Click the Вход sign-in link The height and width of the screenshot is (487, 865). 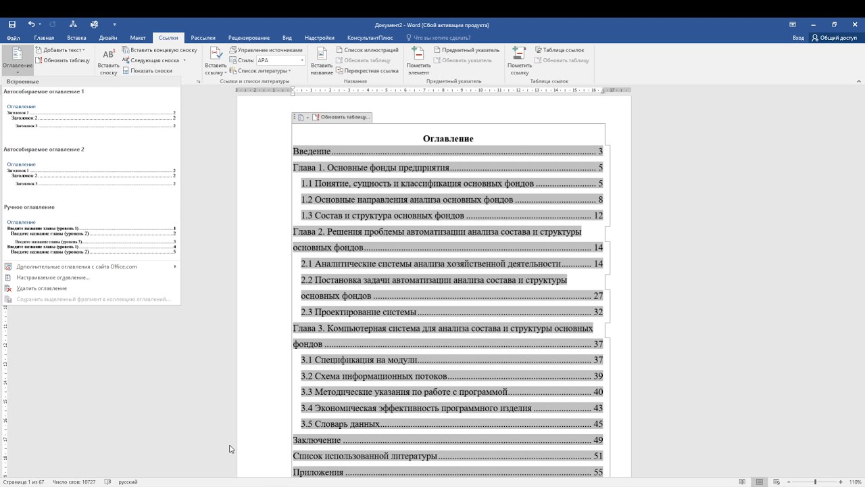[798, 38]
